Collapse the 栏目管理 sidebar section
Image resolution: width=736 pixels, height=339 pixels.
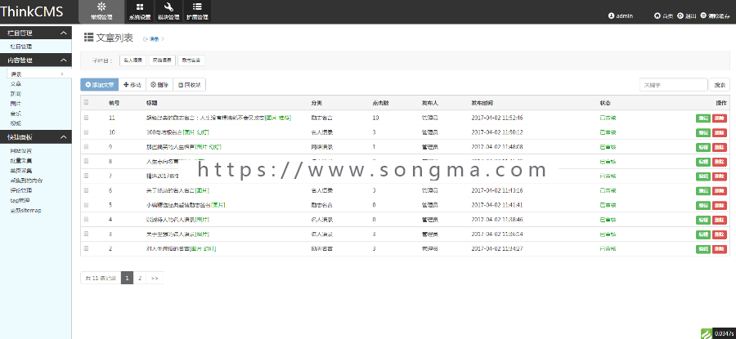click(63, 33)
